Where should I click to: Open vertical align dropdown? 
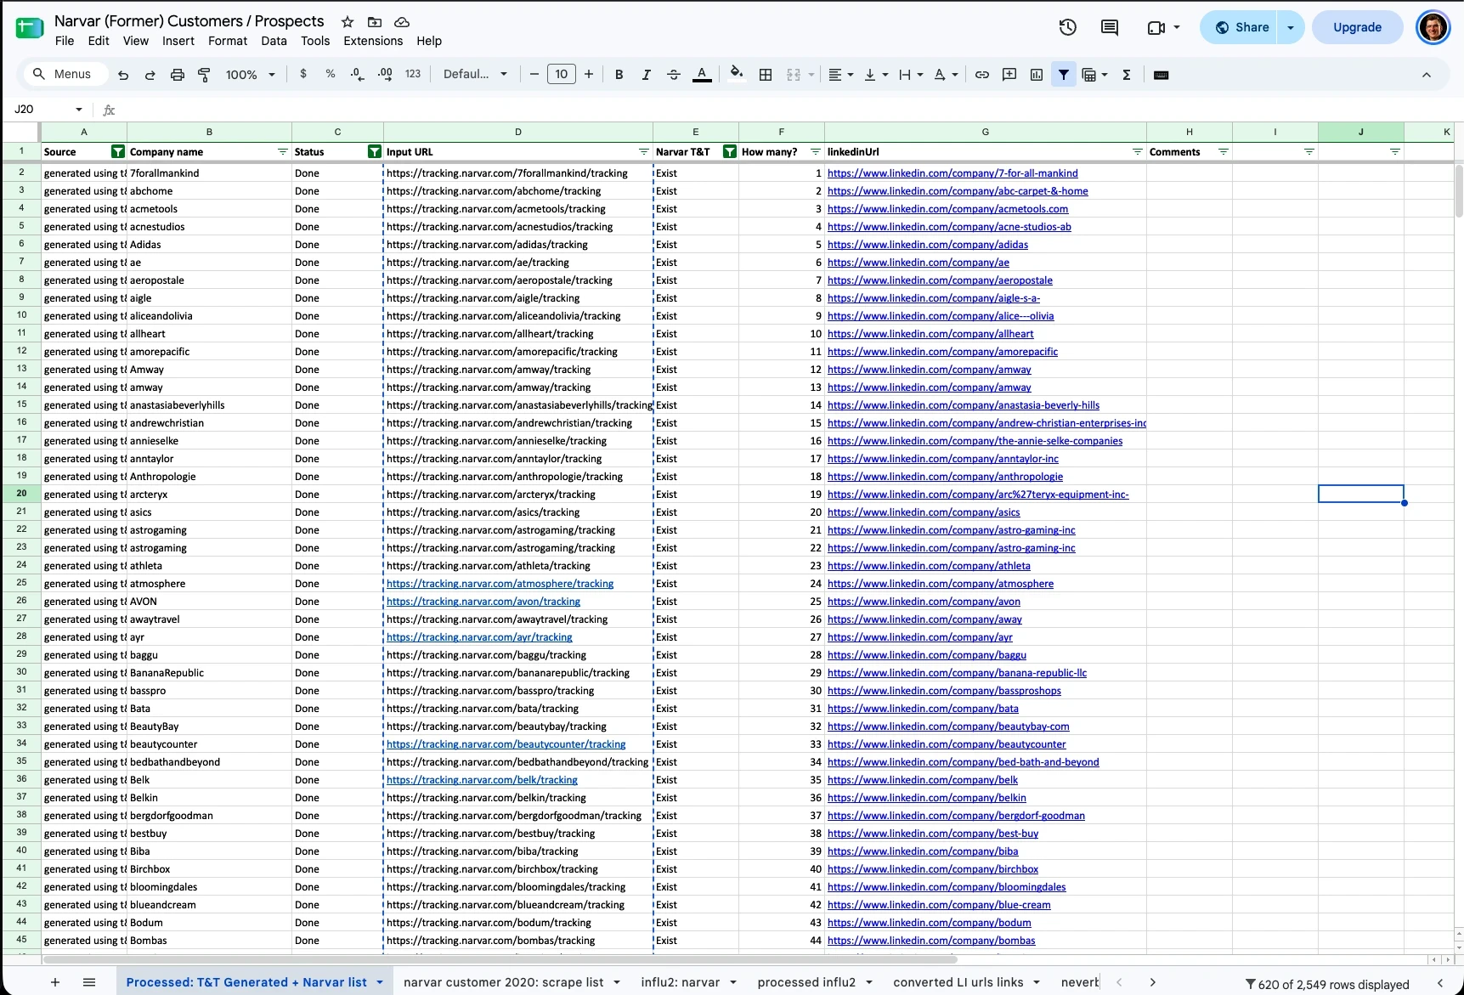pos(875,75)
